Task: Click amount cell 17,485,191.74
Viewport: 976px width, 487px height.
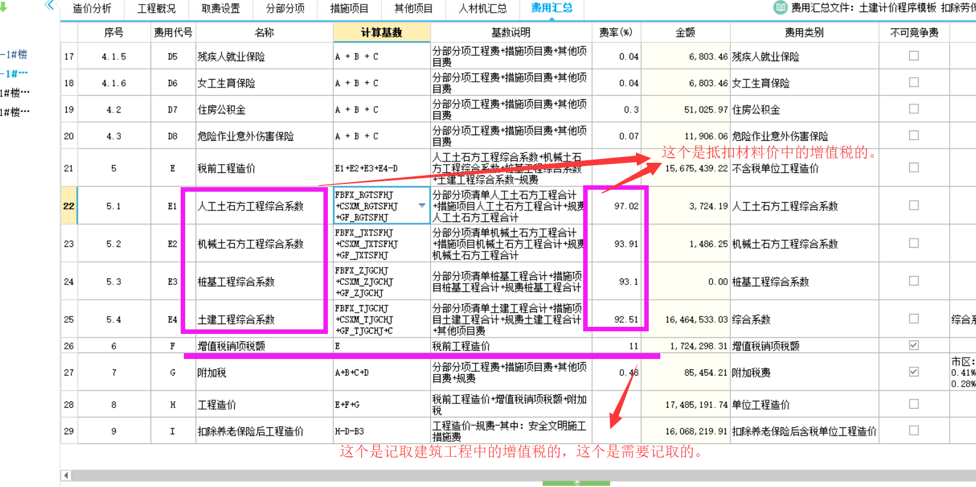Action: 685,405
